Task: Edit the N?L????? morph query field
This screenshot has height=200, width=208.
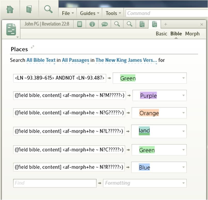Action: point(69,131)
